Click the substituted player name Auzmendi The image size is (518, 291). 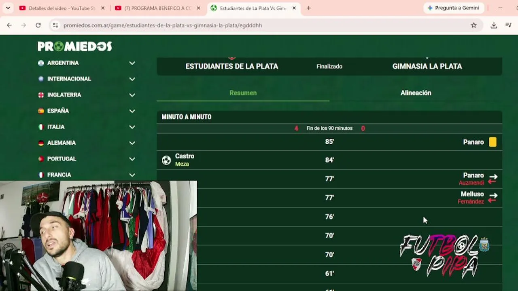coord(471,183)
